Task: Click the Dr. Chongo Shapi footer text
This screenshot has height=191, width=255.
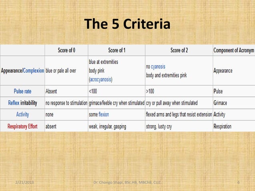Action: click(x=127, y=182)
